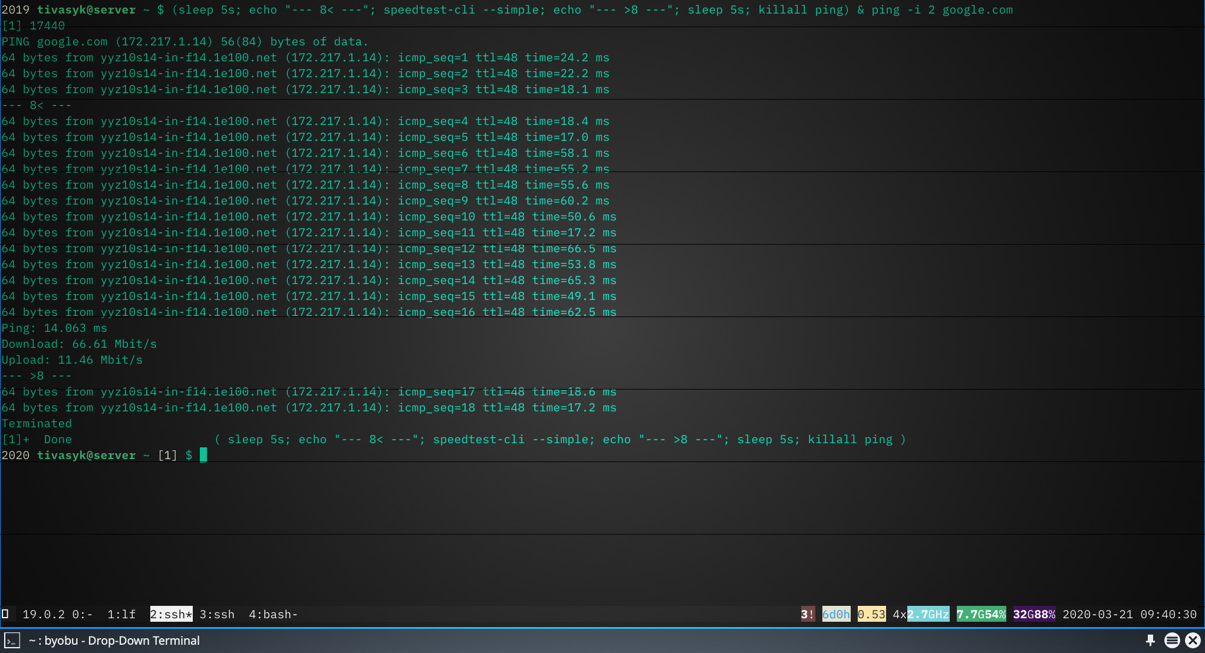Viewport: 1205px width, 653px height.
Task: Click the icmp_seq=12 time=66.5 ms line
Action: pos(309,248)
